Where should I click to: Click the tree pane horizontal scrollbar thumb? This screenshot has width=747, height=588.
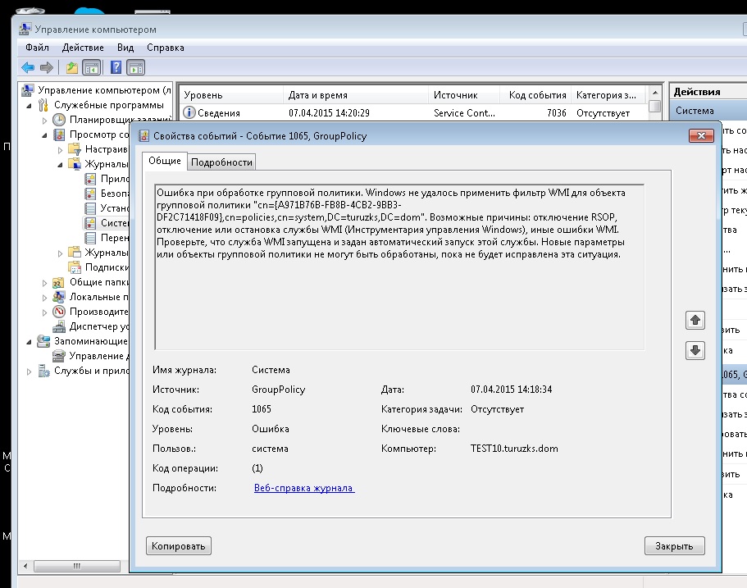click(77, 566)
